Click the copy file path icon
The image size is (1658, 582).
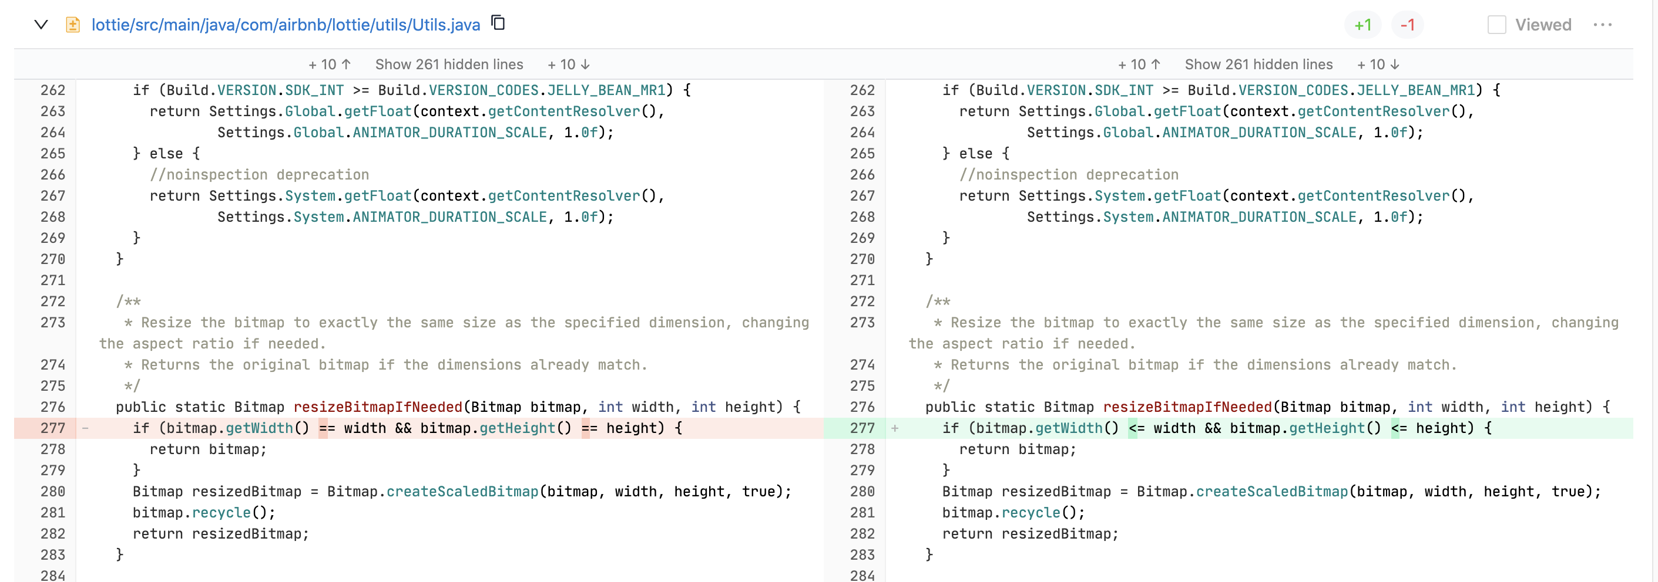click(498, 23)
